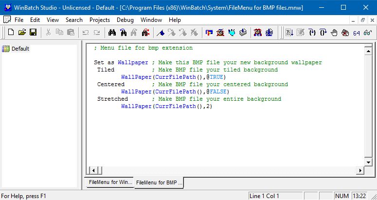The height and width of the screenshot is (200, 377).
Task: Open the Projects menu
Action: click(100, 20)
